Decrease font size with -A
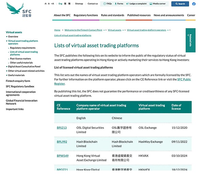204x174 pixels. coord(45,4)
